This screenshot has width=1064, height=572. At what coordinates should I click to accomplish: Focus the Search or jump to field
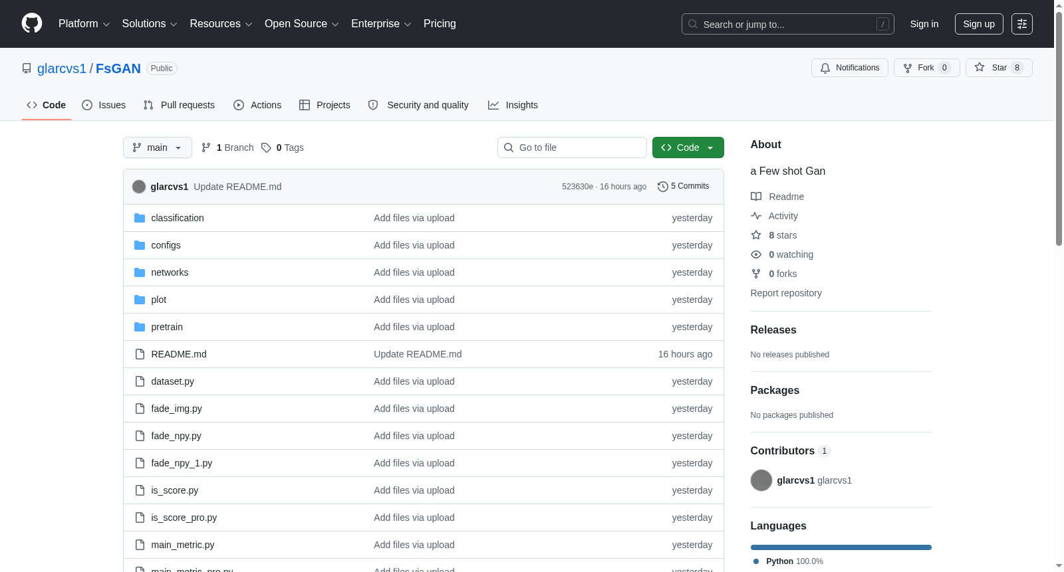click(788, 24)
